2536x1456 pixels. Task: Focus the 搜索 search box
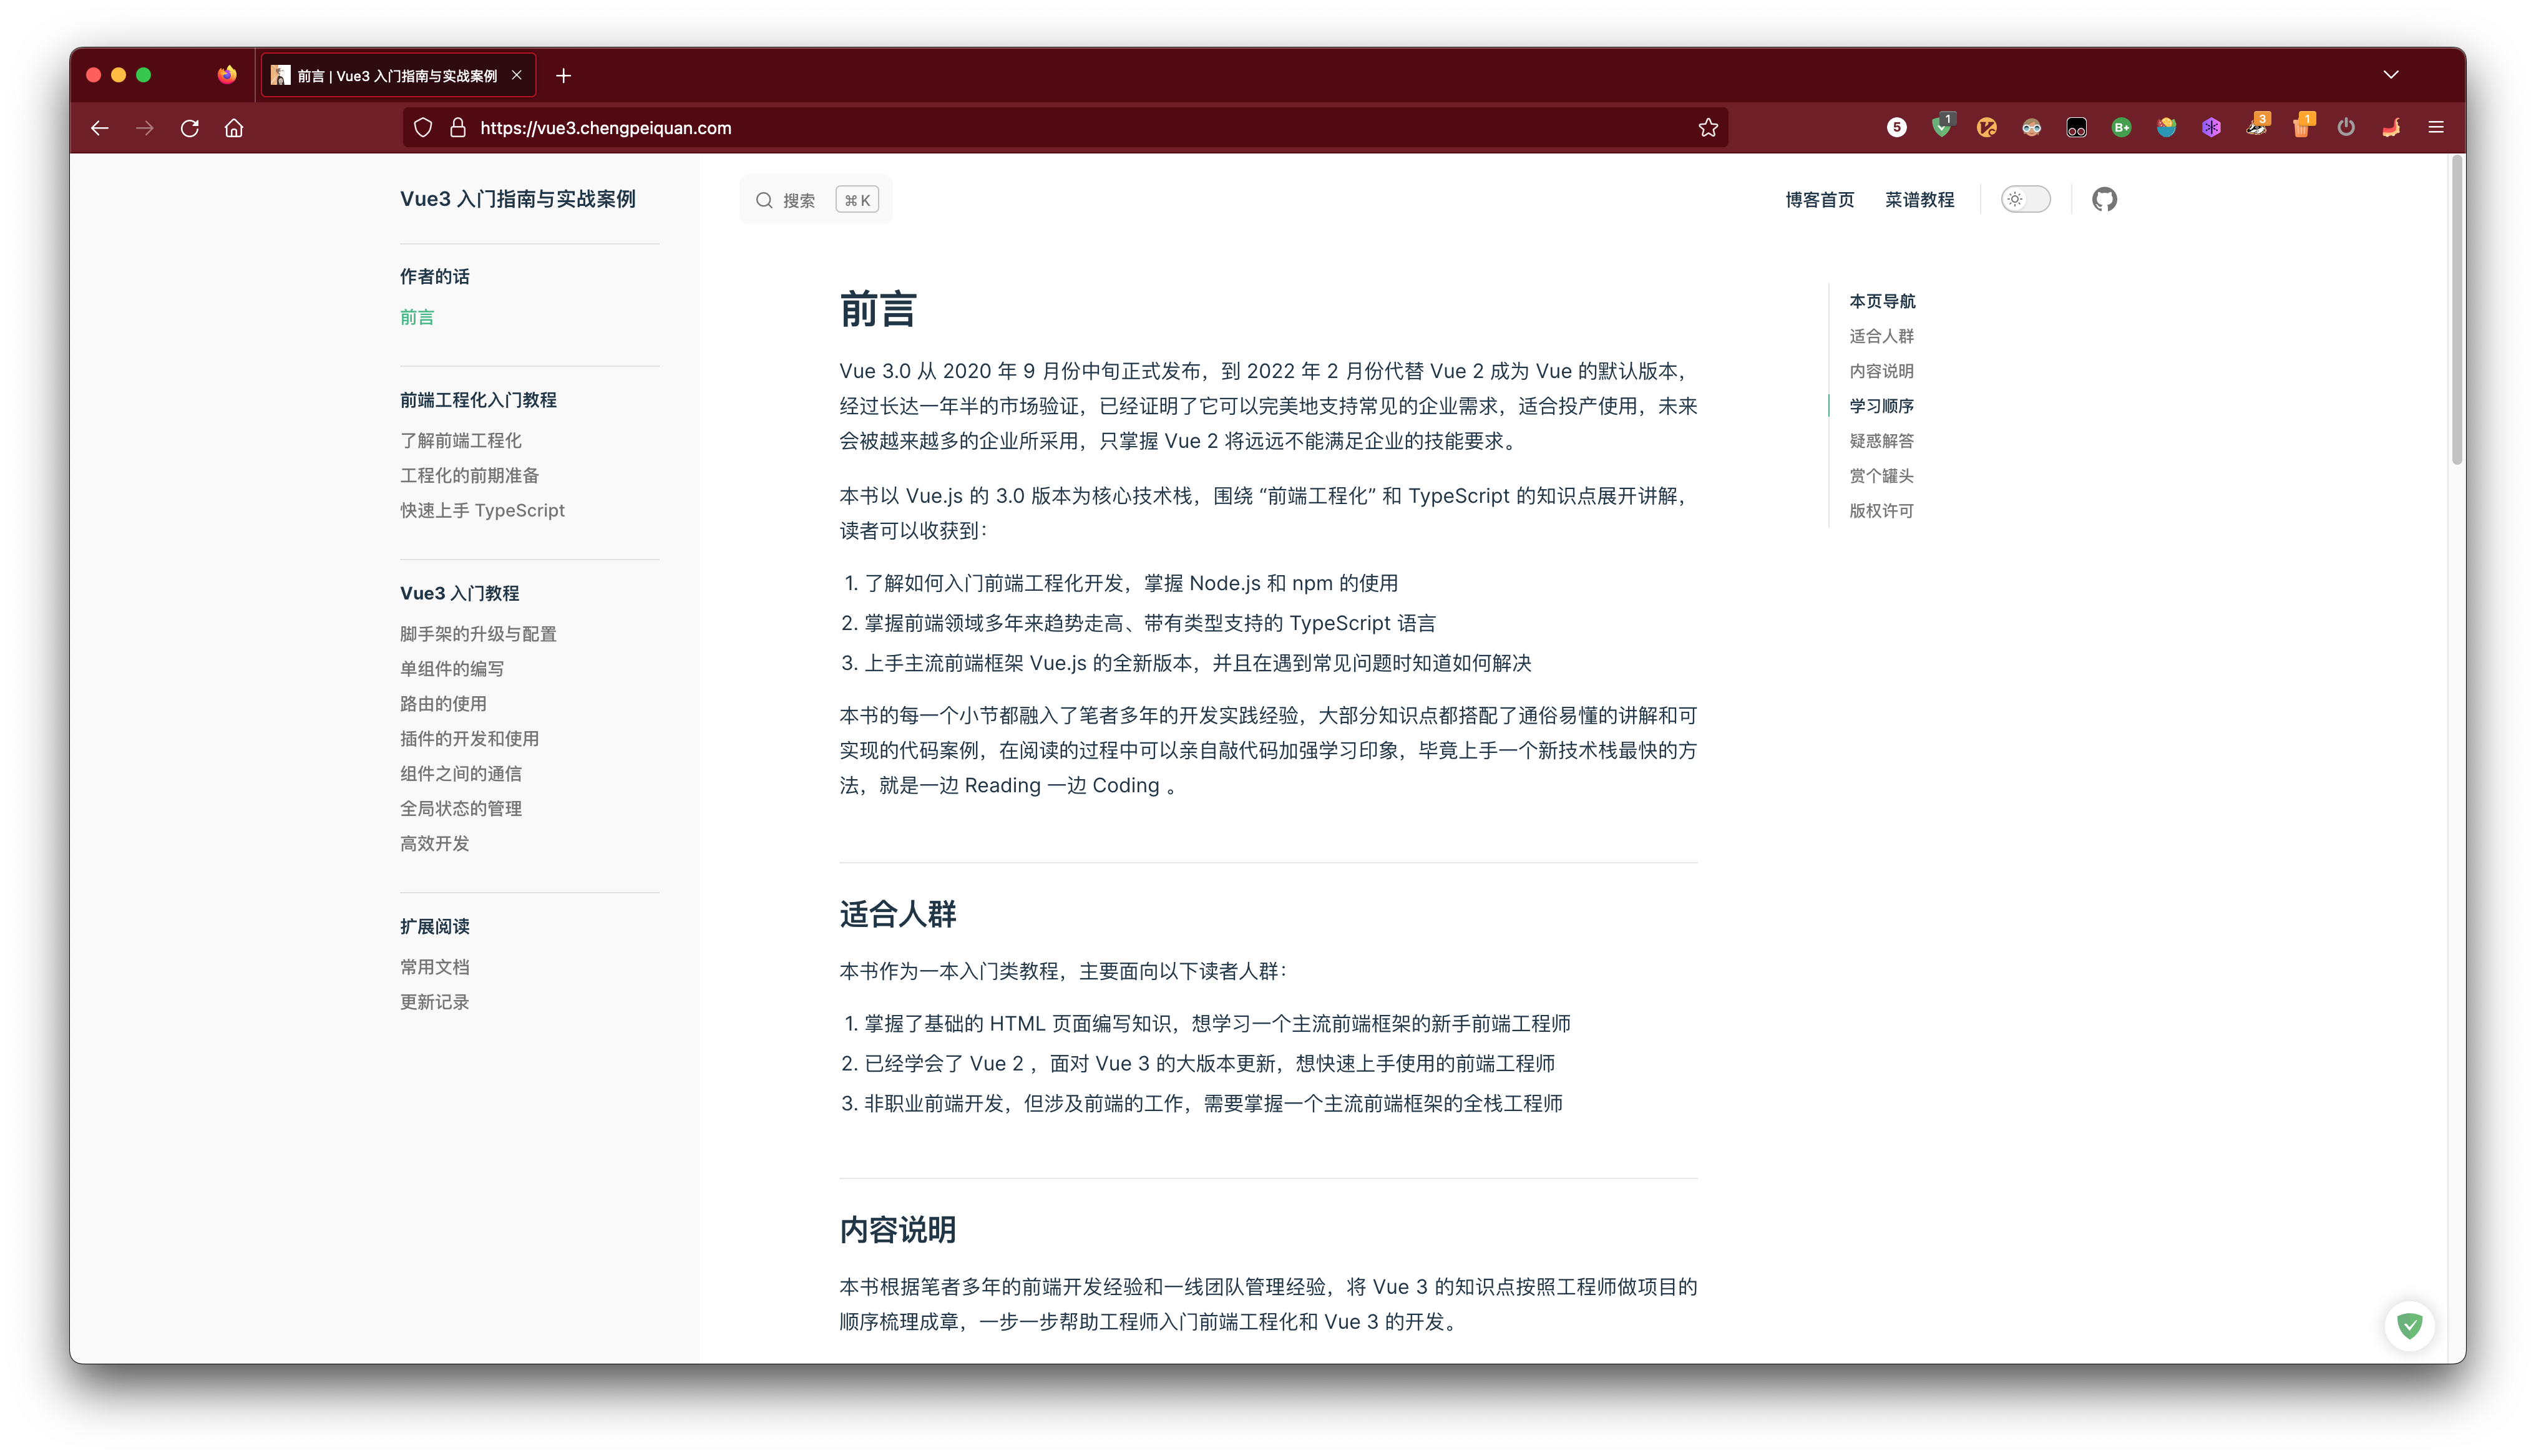pos(816,200)
